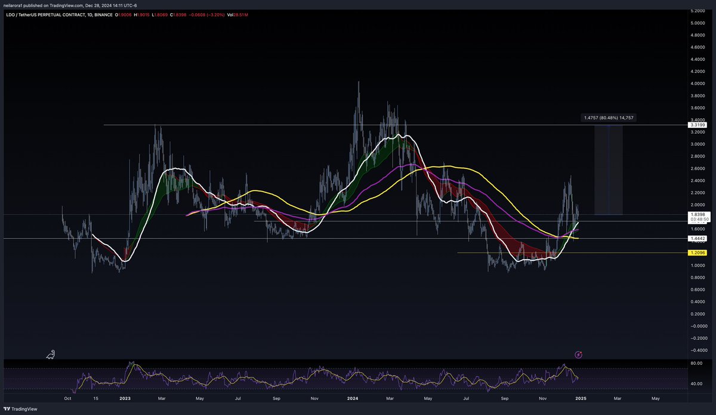
Task: Click the 2025 label on the time axis
Action: tap(581, 398)
